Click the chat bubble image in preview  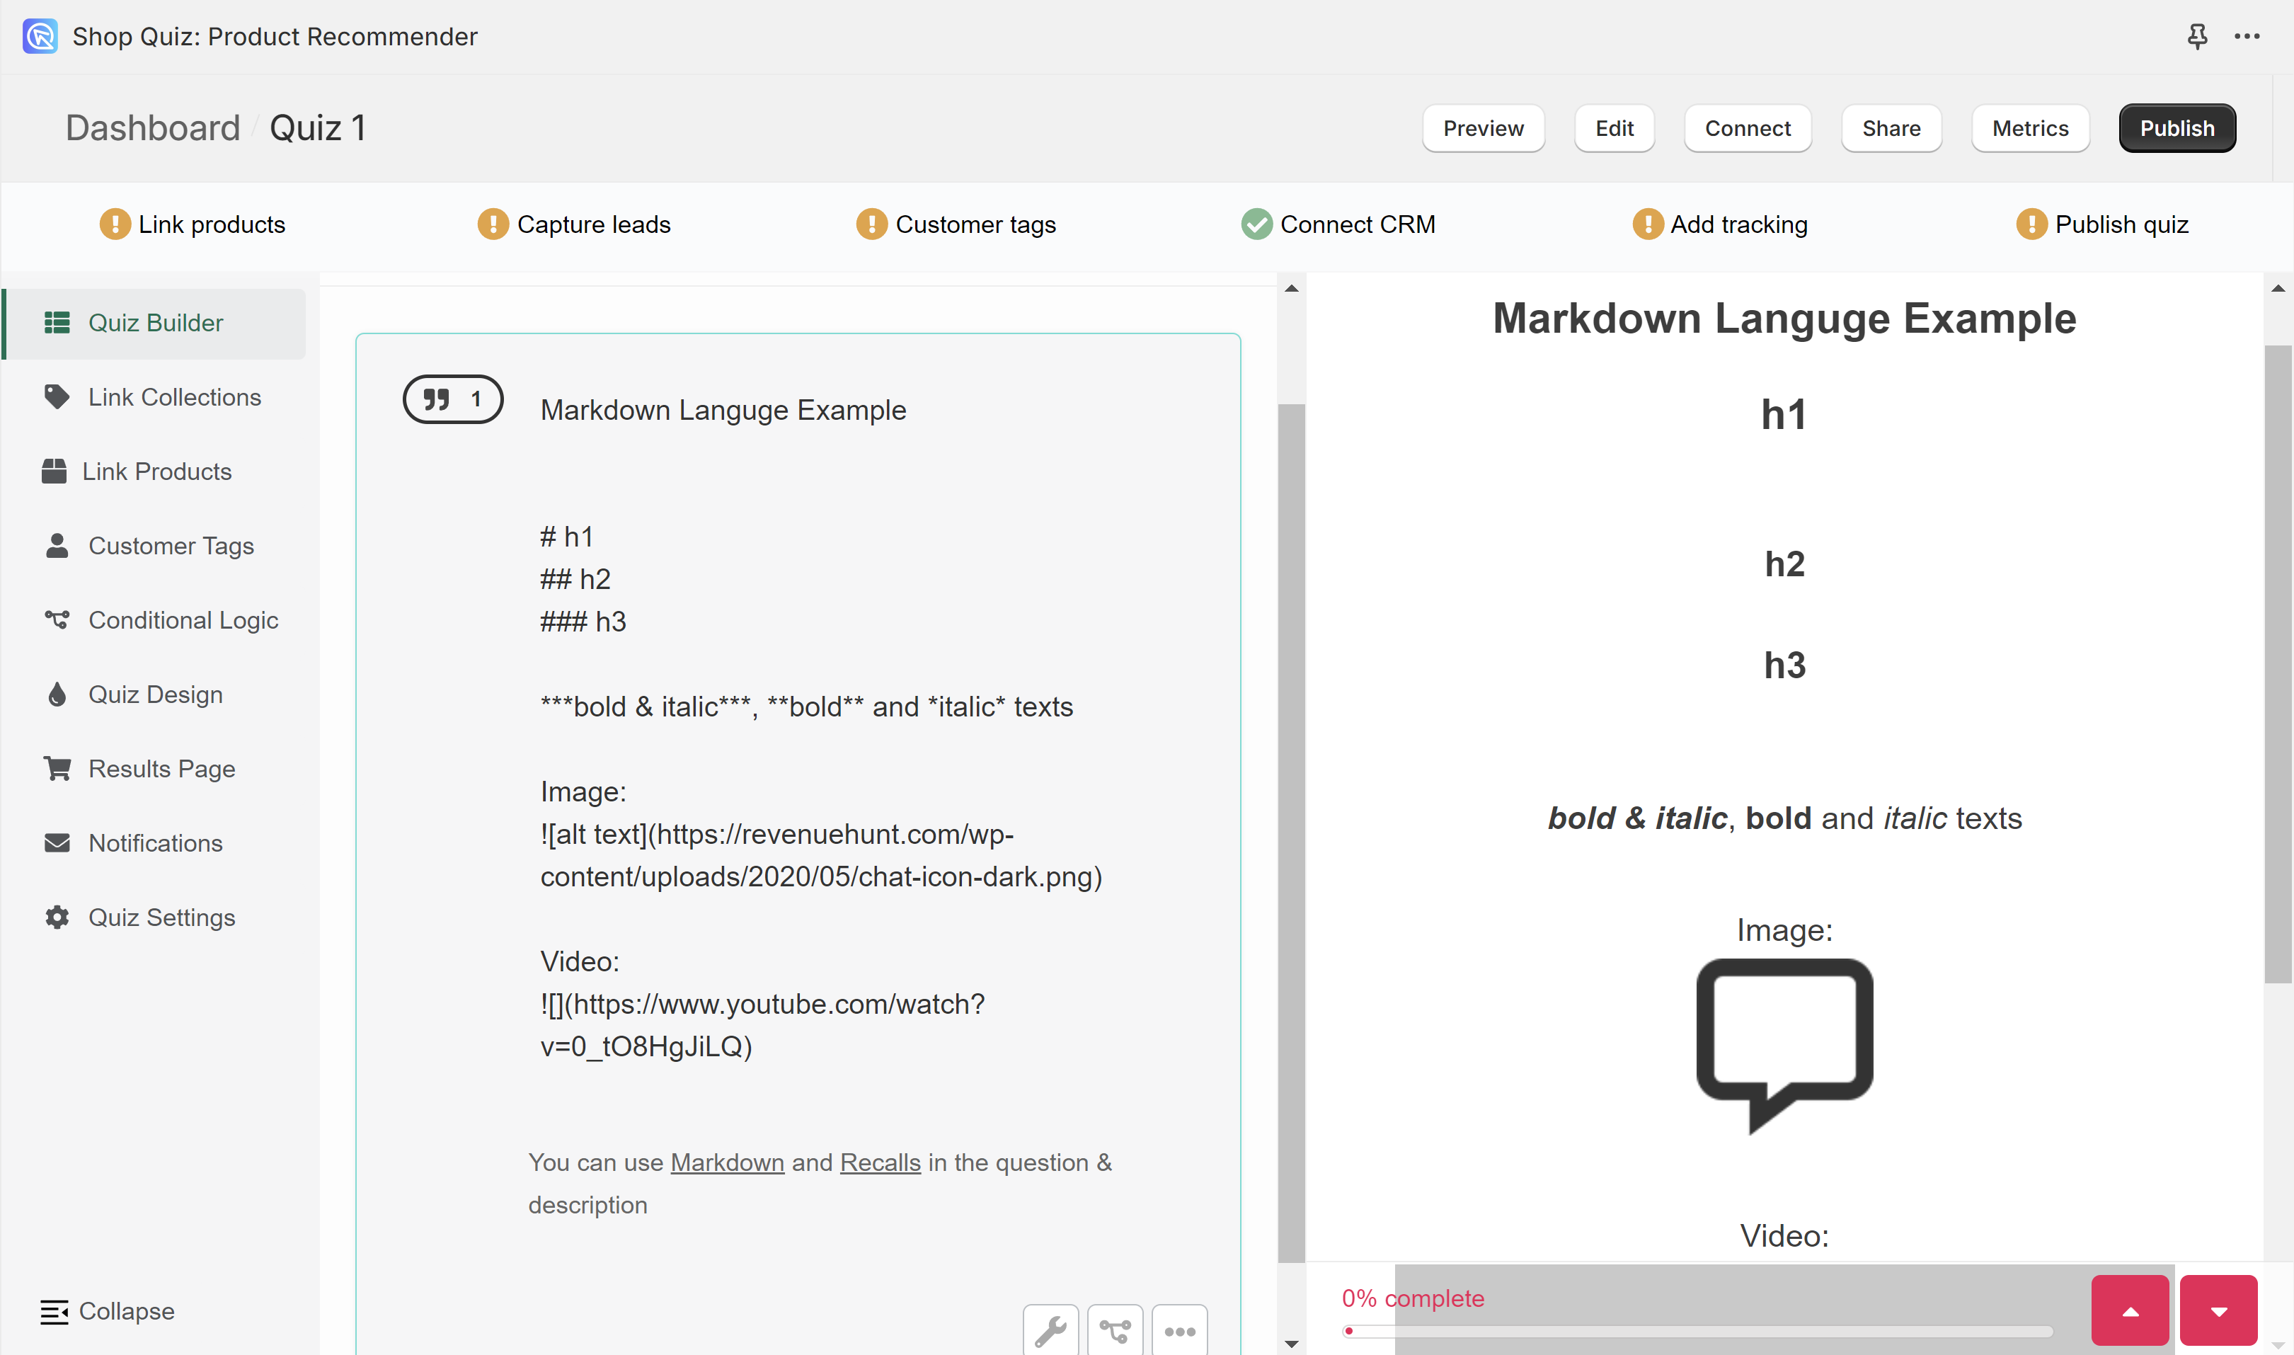[1784, 1046]
